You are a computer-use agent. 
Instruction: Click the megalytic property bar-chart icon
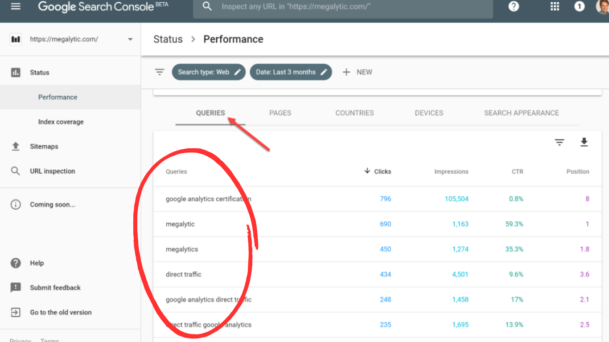16,39
